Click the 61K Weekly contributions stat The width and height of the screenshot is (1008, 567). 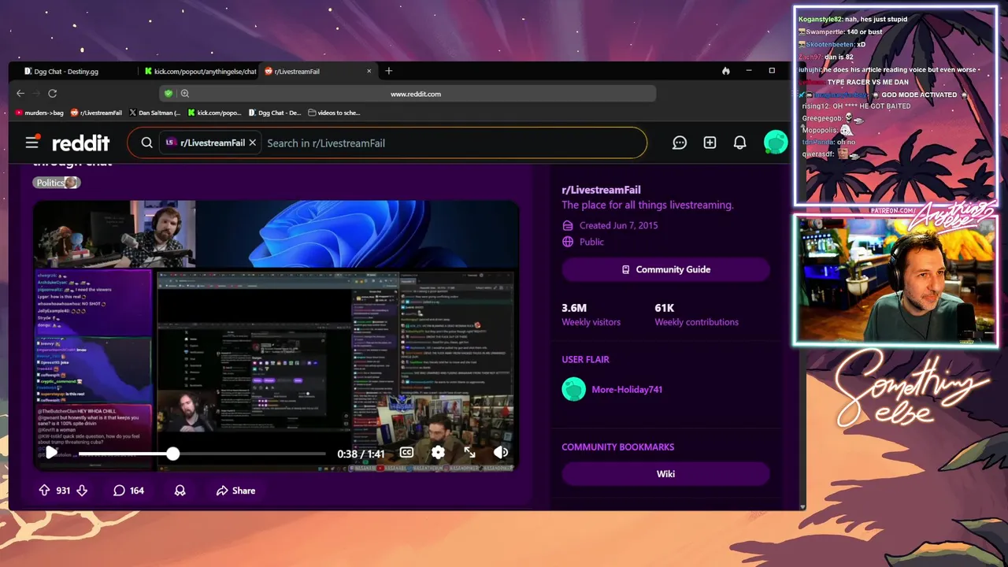click(696, 314)
